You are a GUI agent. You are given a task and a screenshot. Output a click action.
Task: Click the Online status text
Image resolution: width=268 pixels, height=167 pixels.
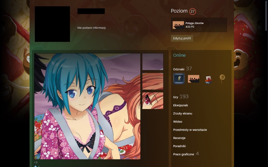tap(179, 55)
